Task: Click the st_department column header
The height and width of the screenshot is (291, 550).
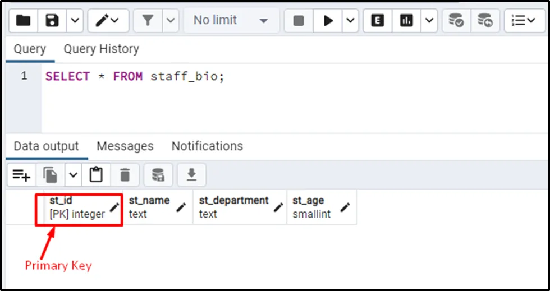Action: 233,201
